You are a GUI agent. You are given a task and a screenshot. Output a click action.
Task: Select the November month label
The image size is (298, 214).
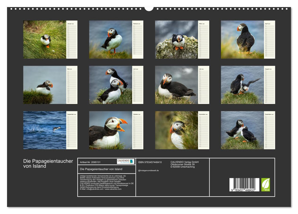202,115
